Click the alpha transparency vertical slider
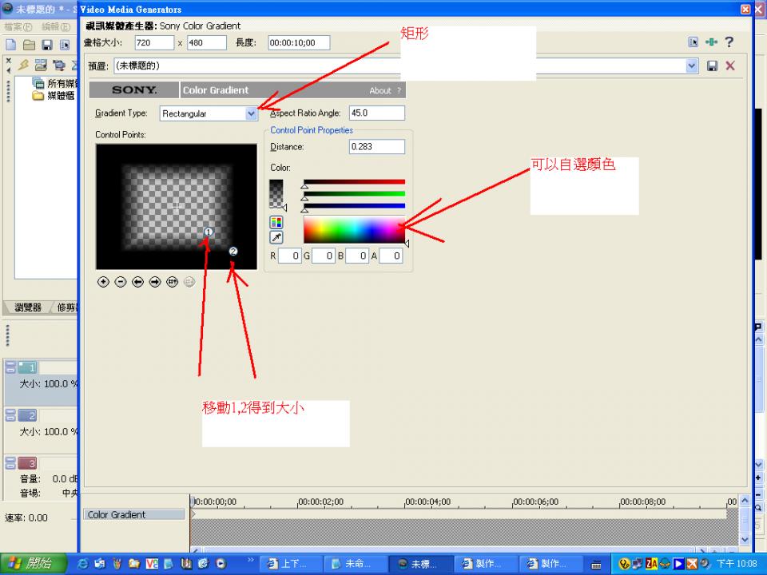Screen dimensions: 767x575 (276, 194)
